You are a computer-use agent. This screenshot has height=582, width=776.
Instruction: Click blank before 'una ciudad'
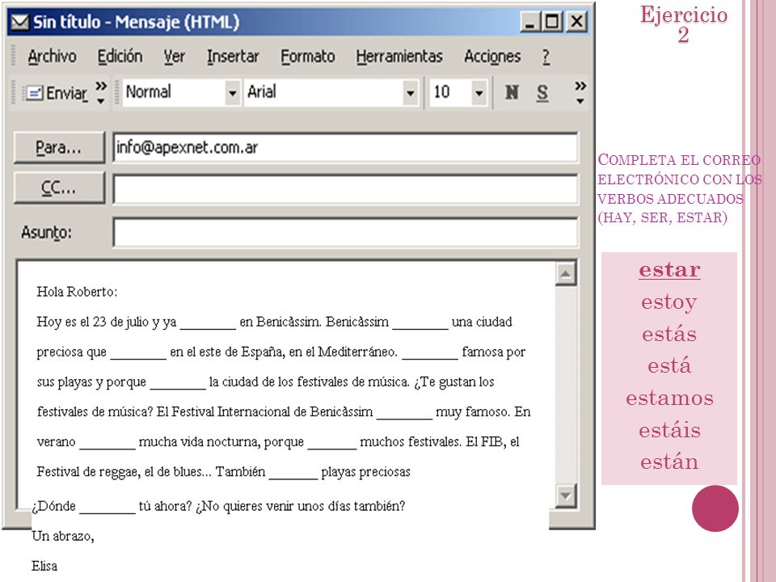click(420, 324)
